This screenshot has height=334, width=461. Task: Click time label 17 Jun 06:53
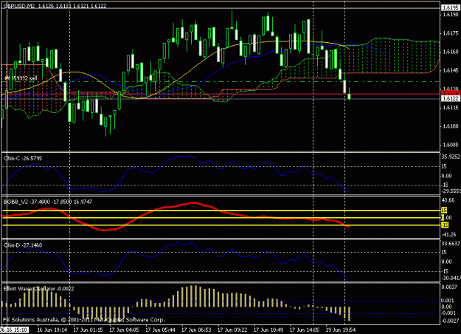click(196, 330)
